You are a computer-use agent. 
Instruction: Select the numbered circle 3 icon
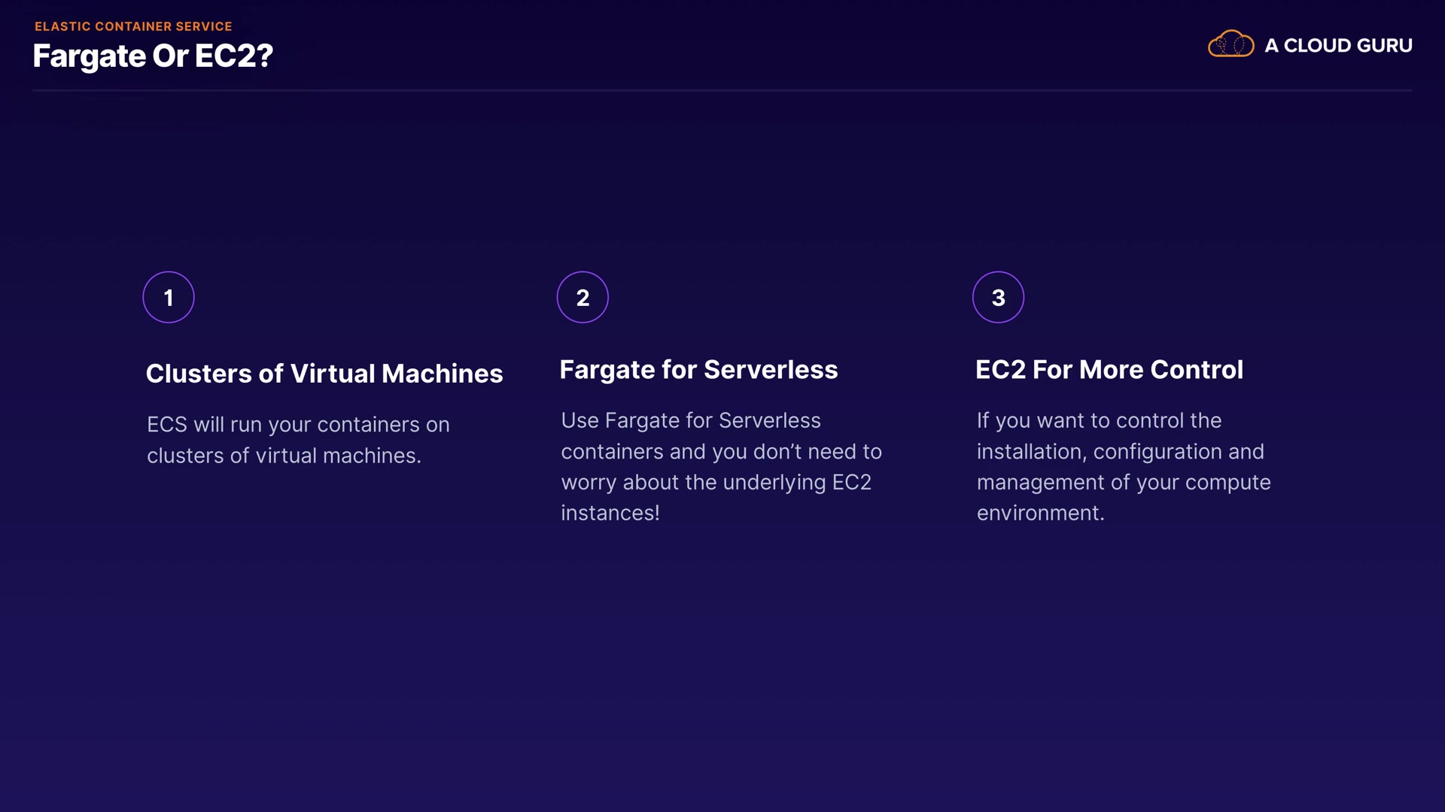pyautogui.click(x=998, y=297)
